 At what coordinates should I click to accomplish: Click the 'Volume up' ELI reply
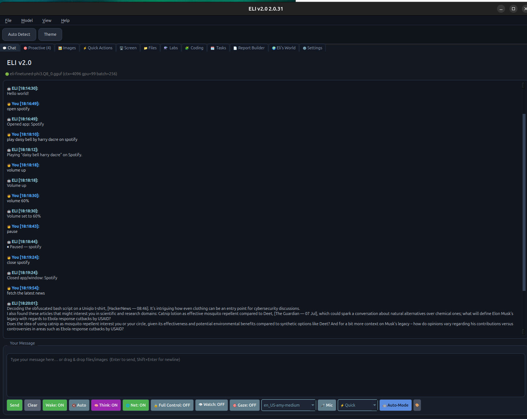pos(16,185)
